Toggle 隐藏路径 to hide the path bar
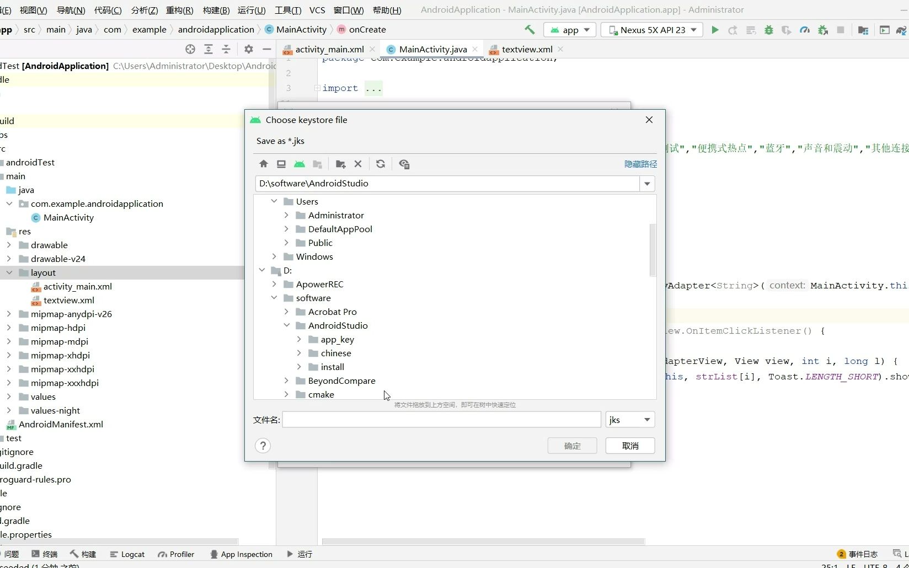The width and height of the screenshot is (909, 568). (639, 164)
